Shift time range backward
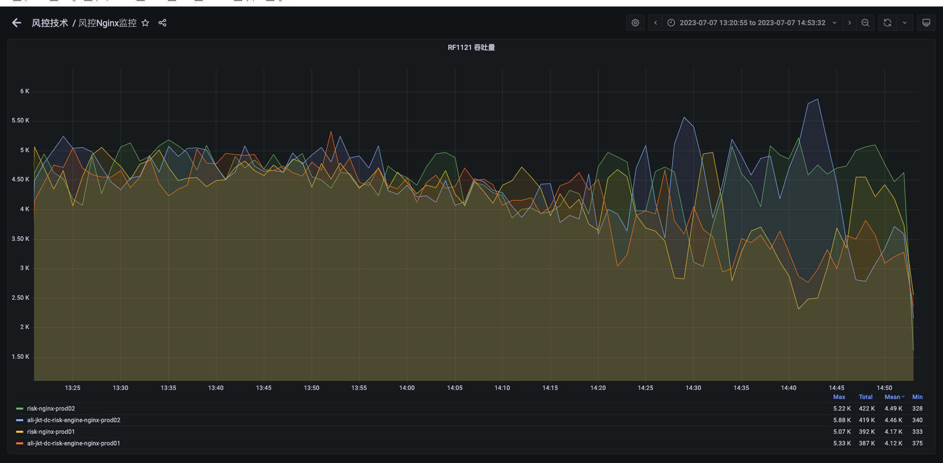 656,23
